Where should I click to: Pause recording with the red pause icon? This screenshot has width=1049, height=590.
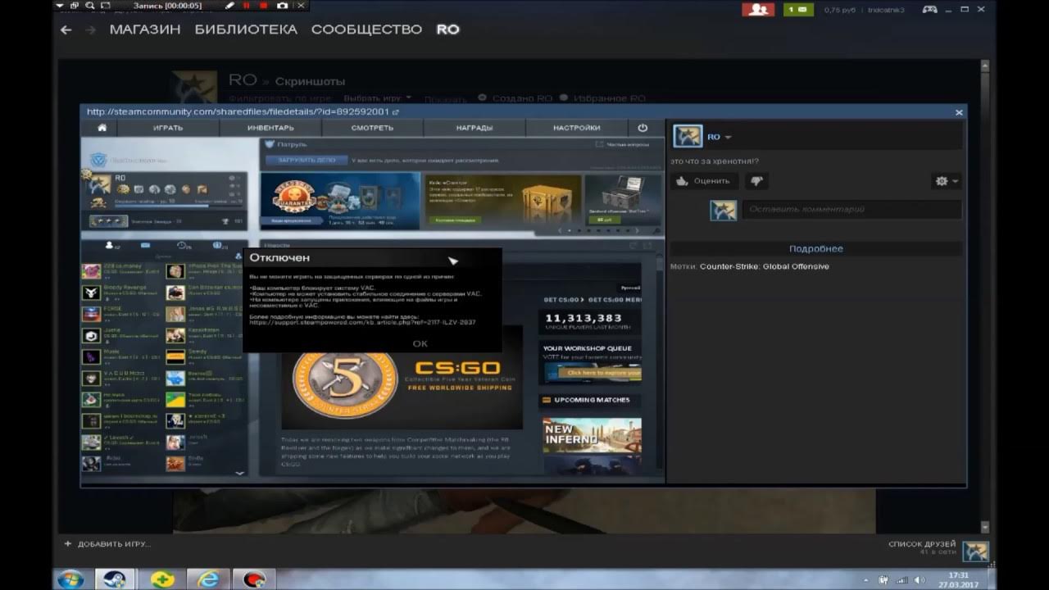tap(246, 6)
